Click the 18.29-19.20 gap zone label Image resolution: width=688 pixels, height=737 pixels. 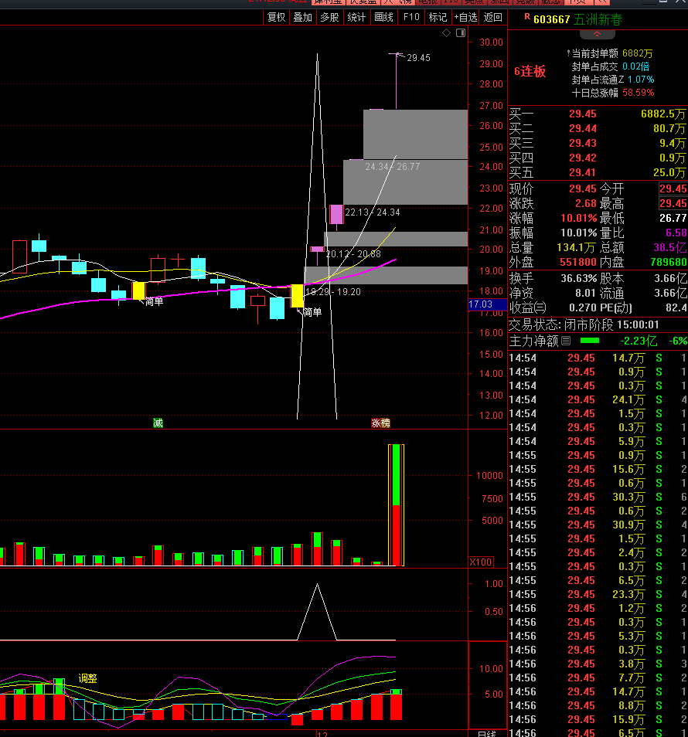tap(333, 292)
